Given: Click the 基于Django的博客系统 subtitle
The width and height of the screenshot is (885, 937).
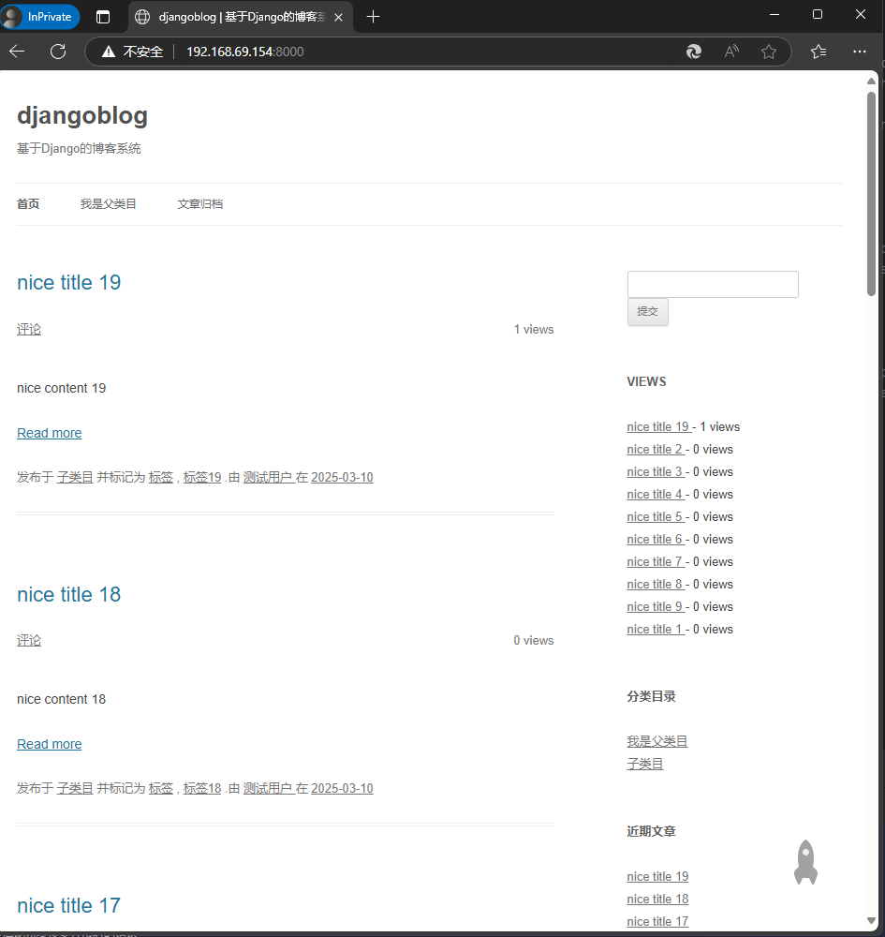Looking at the screenshot, I should pyautogui.click(x=79, y=148).
